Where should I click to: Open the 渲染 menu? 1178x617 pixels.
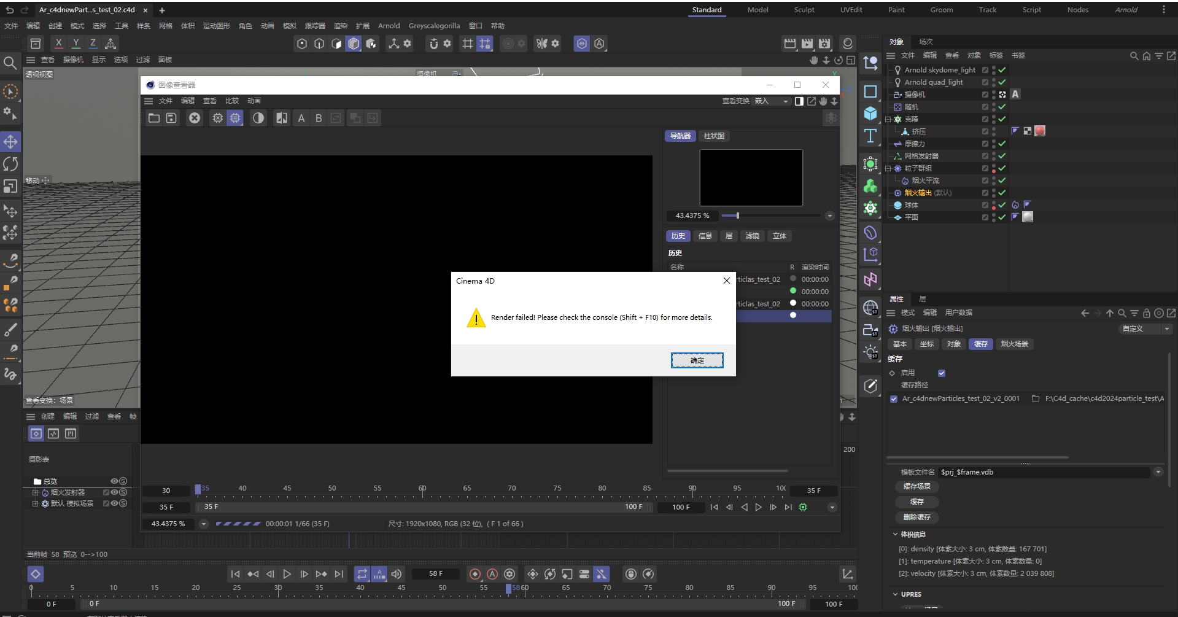coord(340,26)
